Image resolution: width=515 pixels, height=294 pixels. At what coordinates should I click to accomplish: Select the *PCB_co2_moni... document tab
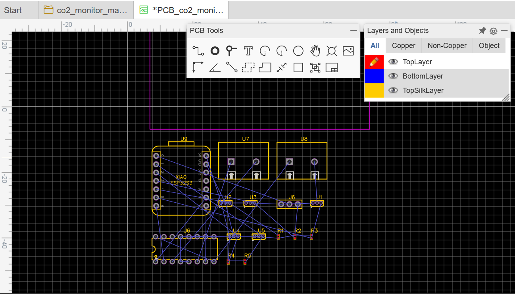click(x=181, y=10)
